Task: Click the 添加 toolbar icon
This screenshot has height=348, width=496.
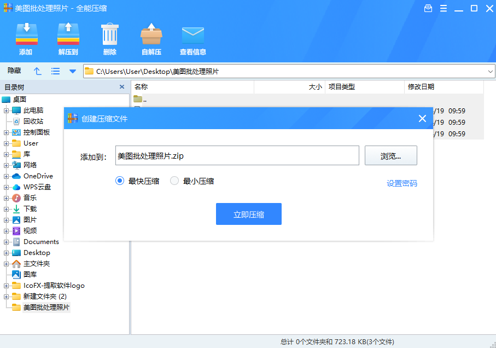Action: click(26, 38)
